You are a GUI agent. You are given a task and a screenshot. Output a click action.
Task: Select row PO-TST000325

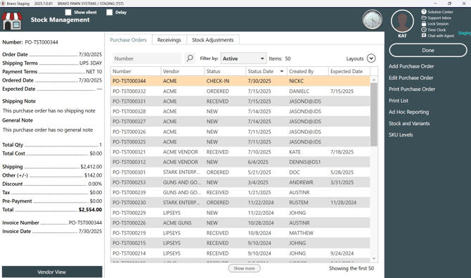(x=240, y=141)
